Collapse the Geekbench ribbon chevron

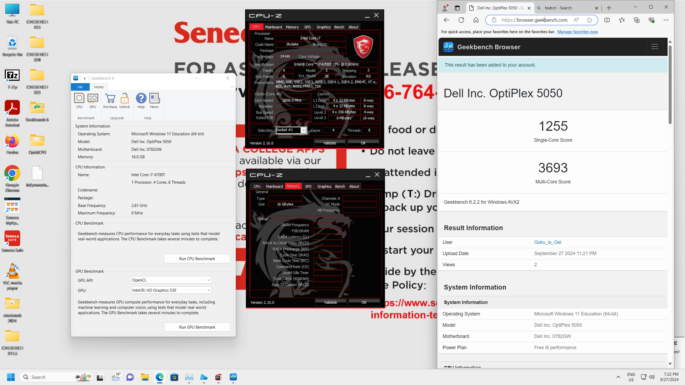[232, 87]
